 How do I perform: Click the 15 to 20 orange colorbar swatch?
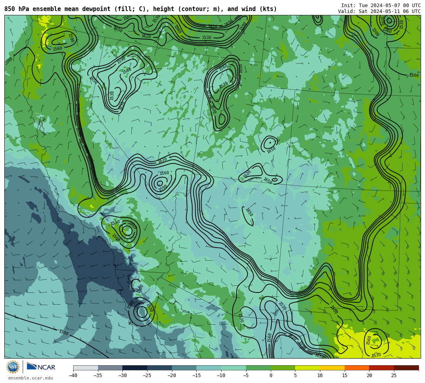(357, 368)
